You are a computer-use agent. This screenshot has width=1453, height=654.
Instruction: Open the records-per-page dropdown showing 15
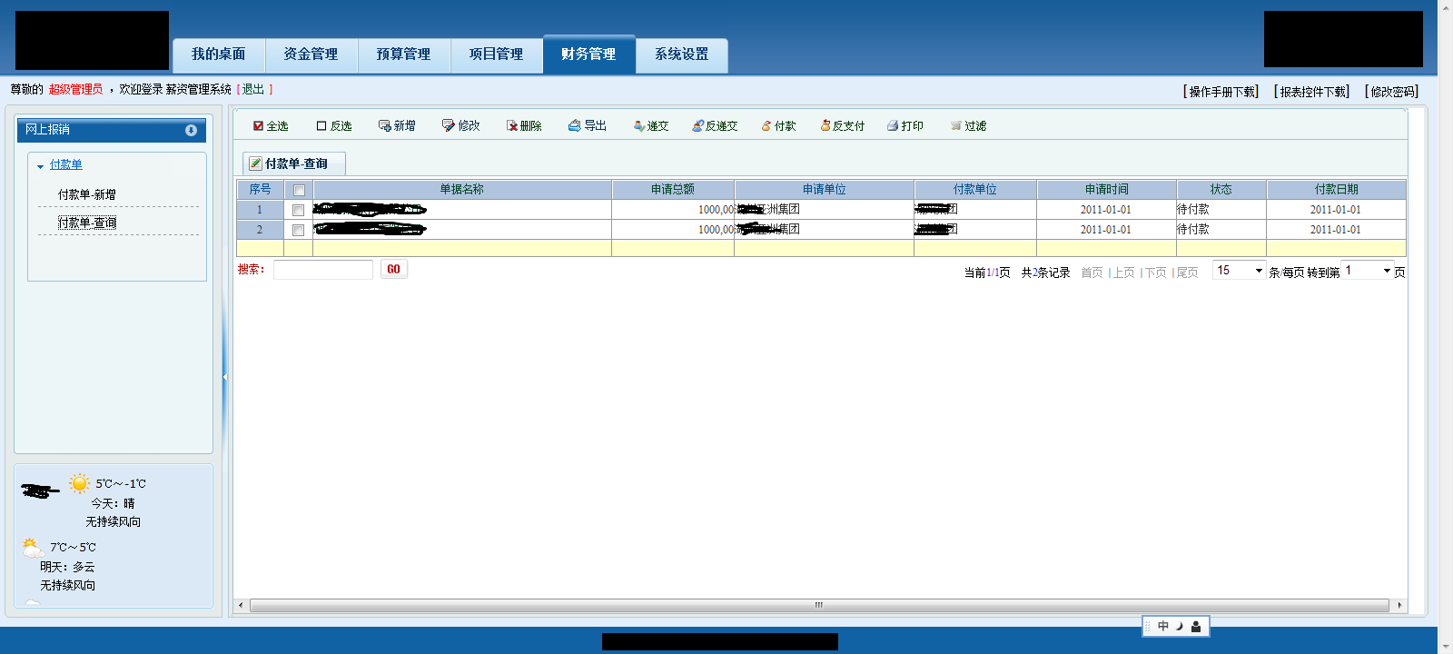click(x=1258, y=271)
